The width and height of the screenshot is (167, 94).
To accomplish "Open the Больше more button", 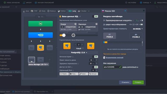I will pyautogui.click(x=93, y=74).
